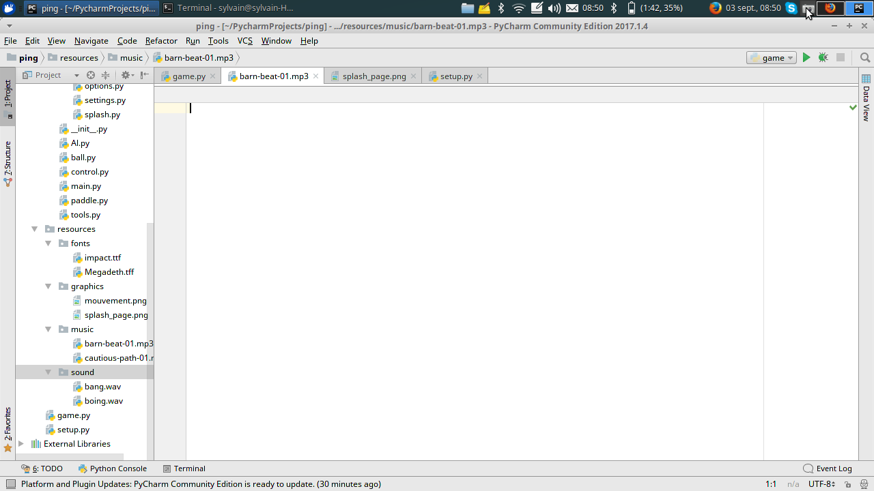Expand External Libraries node
This screenshot has width=874, height=491.
(x=21, y=444)
